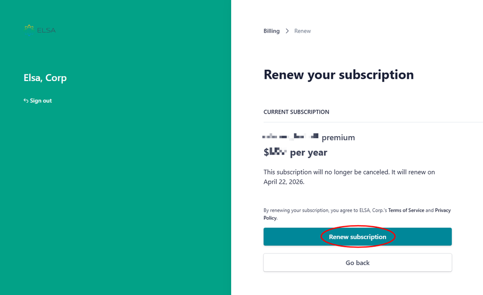Screen dimensions: 483x295
Task: Click the per year price text
Action: click(308, 153)
